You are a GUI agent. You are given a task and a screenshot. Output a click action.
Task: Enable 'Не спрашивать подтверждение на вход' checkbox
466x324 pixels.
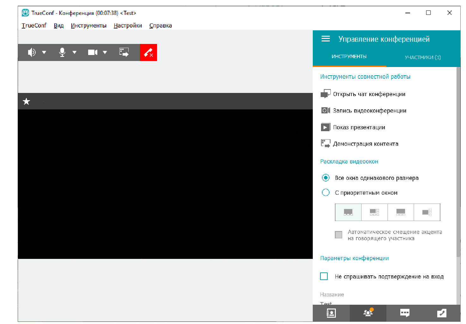point(324,276)
